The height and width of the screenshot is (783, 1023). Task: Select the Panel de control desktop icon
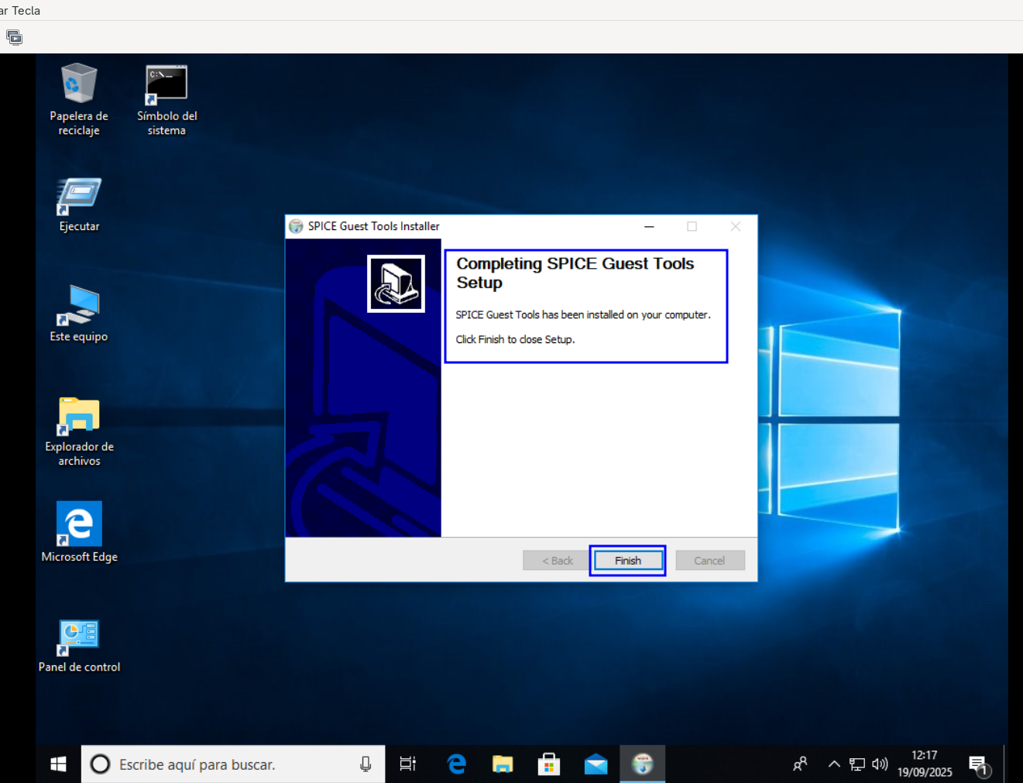[79, 646]
